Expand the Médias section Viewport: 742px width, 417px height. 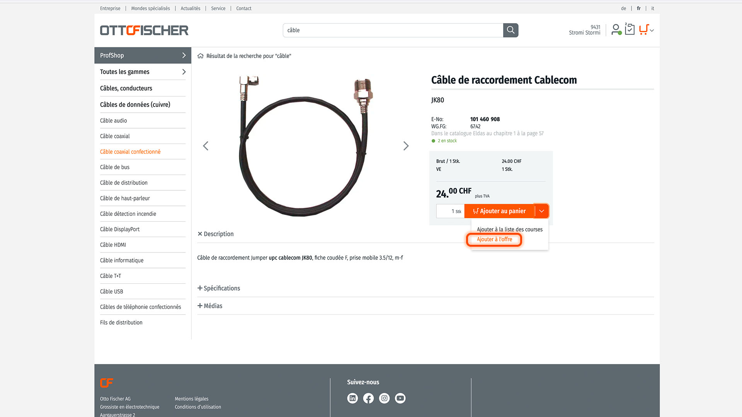210,306
